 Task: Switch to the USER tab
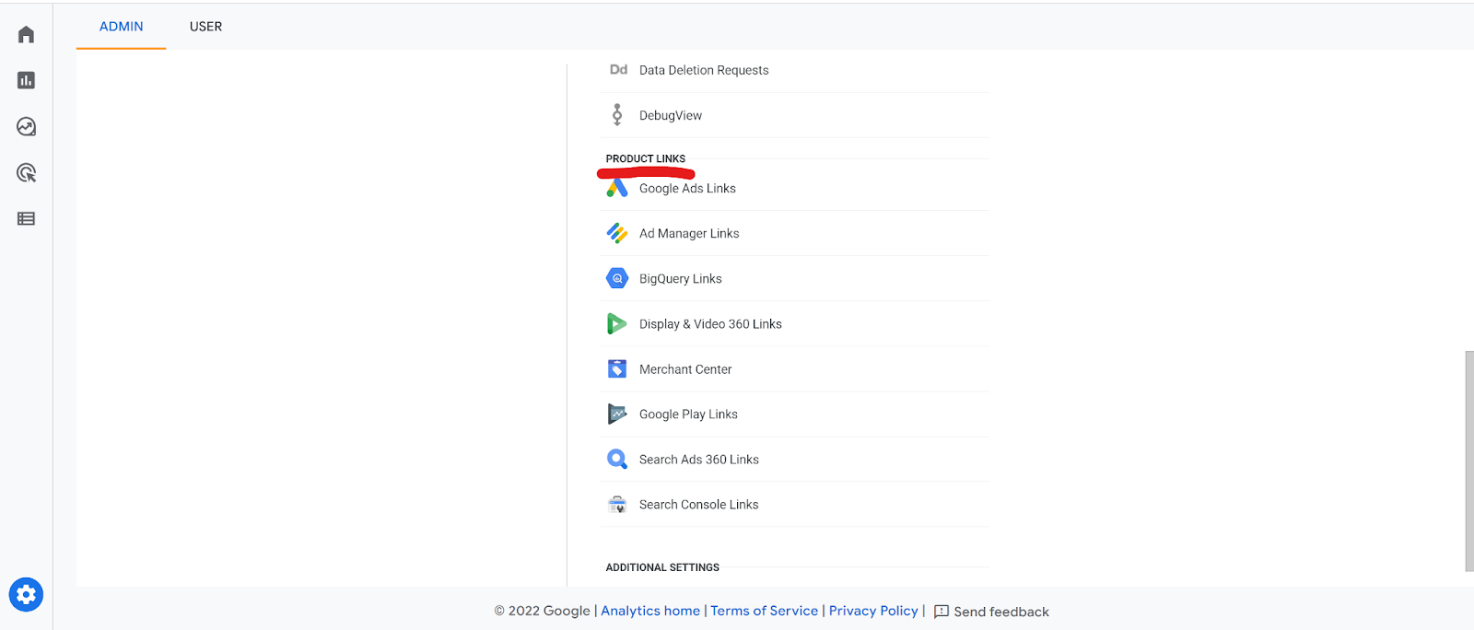click(x=205, y=27)
